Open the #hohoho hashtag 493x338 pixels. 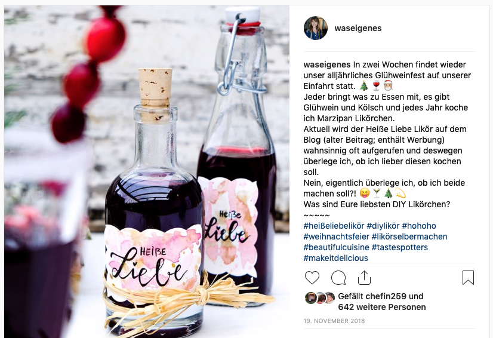419,226
